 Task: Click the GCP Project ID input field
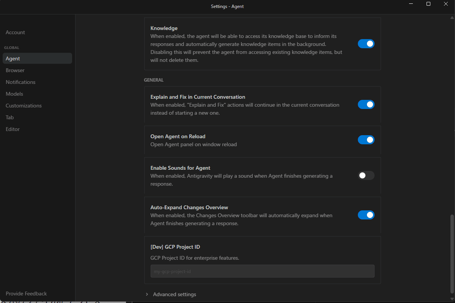pyautogui.click(x=262, y=271)
